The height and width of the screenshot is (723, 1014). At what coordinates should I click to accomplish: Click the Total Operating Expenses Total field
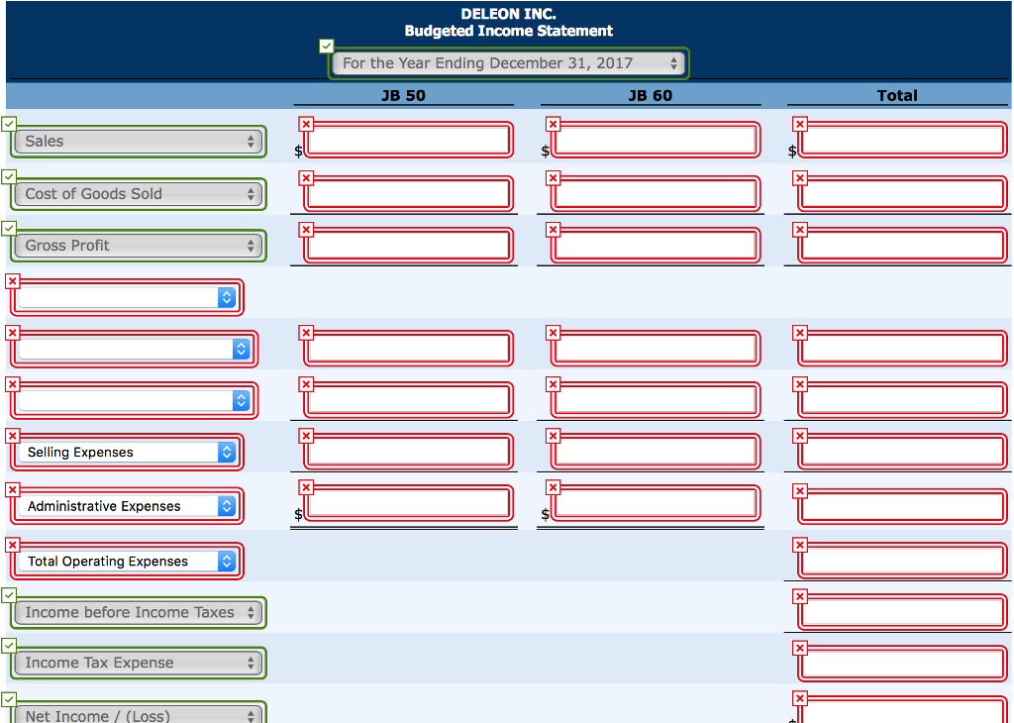903,561
